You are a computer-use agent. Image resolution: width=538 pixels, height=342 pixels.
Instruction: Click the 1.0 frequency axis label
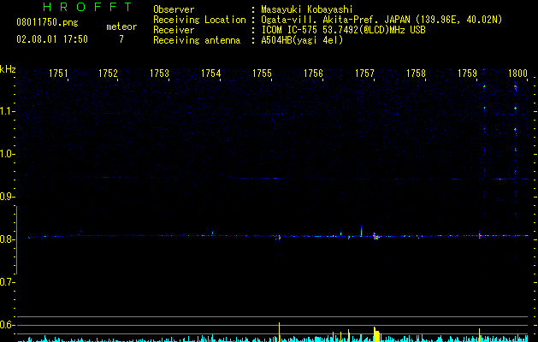pyautogui.click(x=7, y=154)
